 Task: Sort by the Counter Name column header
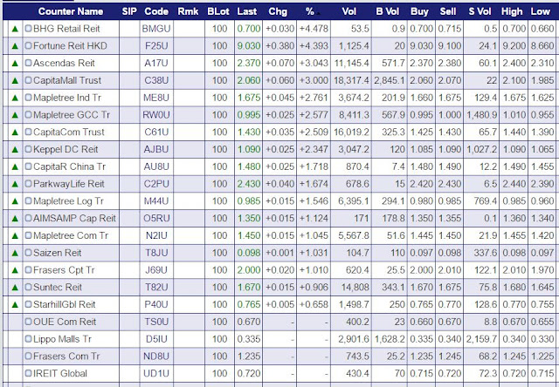pyautogui.click(x=71, y=11)
